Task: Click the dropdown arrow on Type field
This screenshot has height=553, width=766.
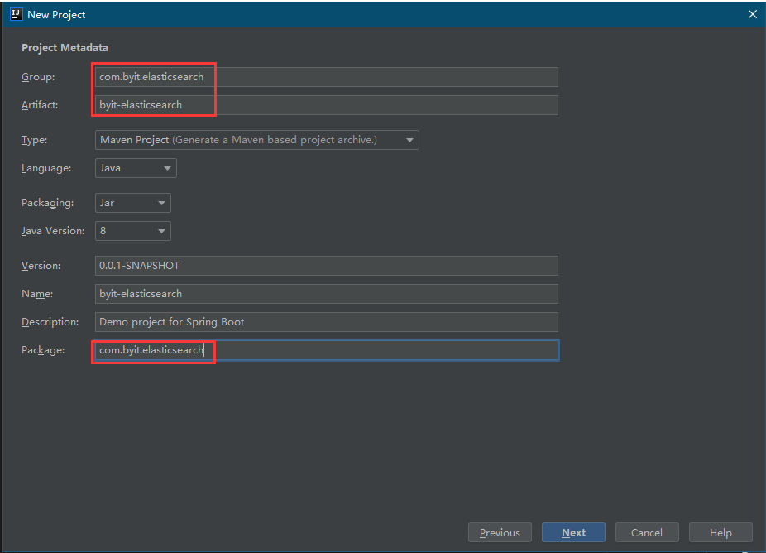Action: click(410, 140)
